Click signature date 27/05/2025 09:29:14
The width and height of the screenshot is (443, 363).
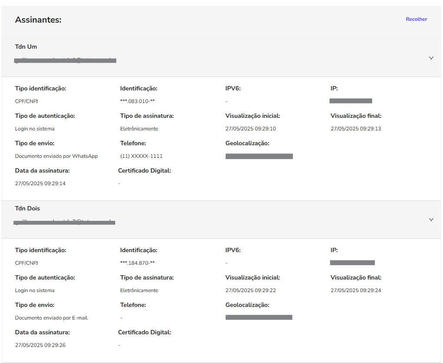(40, 183)
